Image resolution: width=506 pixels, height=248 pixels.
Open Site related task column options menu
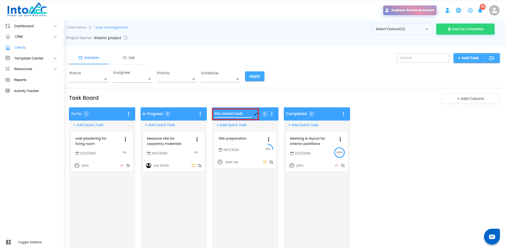tap(272, 114)
